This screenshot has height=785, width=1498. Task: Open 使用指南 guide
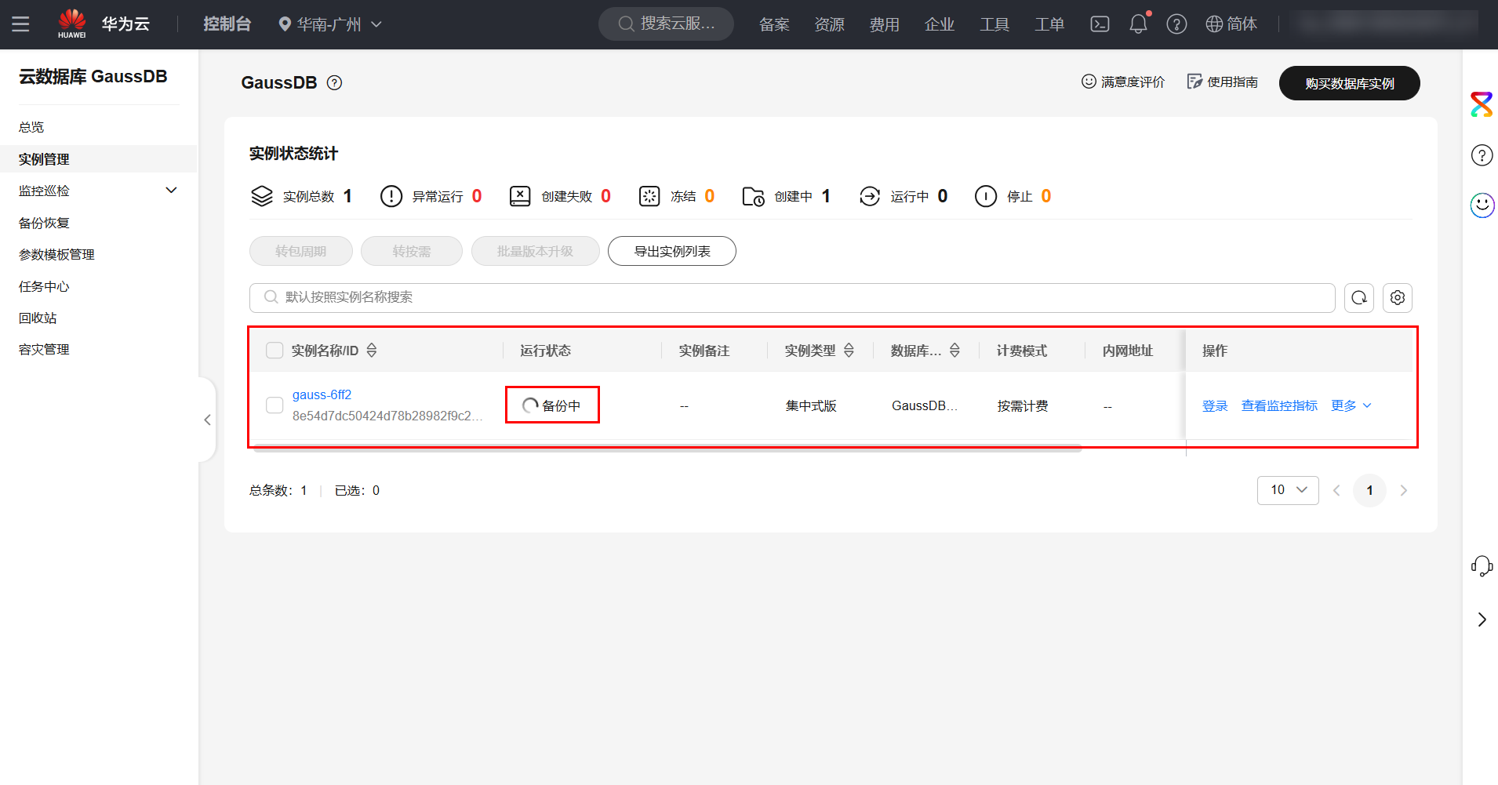tap(1223, 82)
